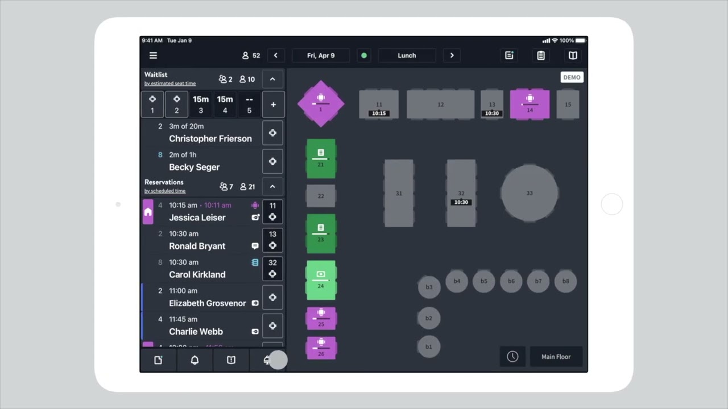Select purple table 26
This screenshot has height=409, width=728.
click(x=321, y=348)
